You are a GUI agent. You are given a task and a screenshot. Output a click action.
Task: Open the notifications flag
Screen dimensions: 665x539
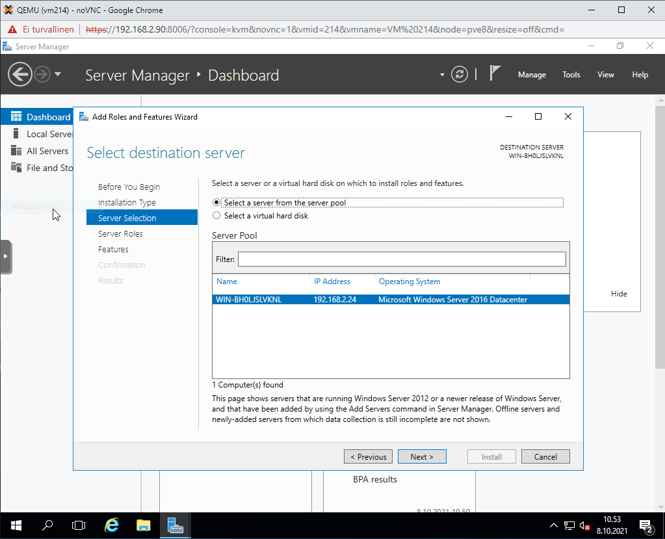[495, 73]
